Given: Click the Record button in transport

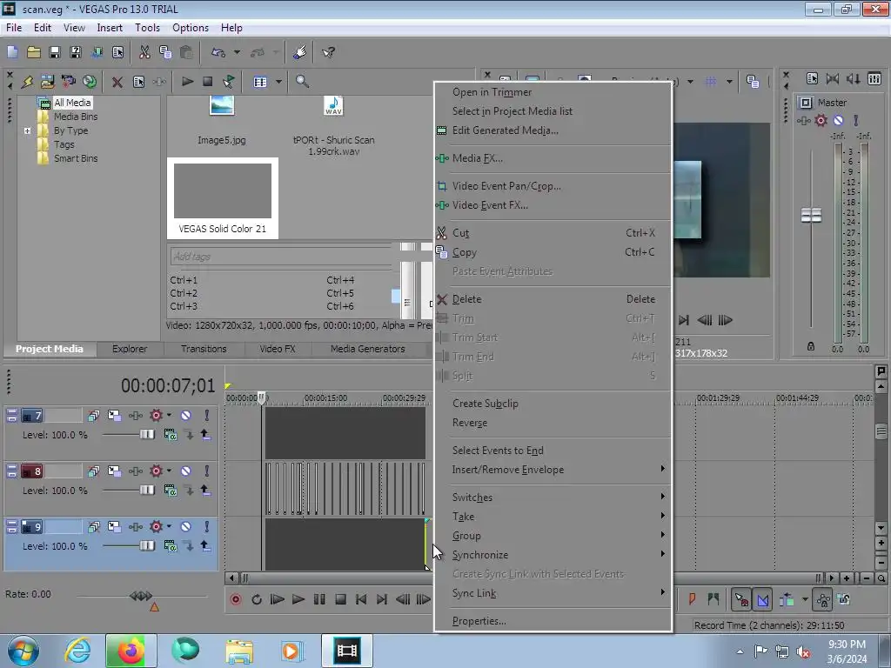Looking at the screenshot, I should coord(235,599).
